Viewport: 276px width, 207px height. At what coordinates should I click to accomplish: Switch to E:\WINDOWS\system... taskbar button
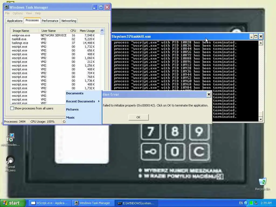[136, 203]
